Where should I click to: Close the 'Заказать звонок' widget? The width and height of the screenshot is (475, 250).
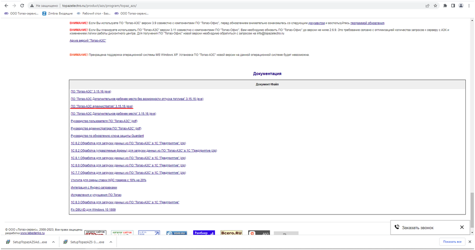(x=462, y=227)
